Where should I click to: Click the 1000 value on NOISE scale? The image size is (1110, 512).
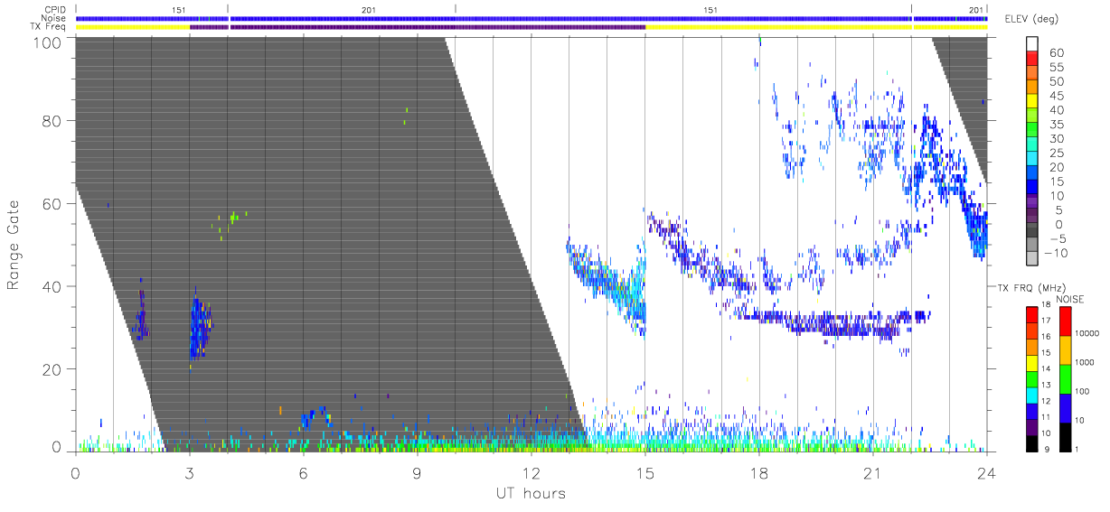[x=1086, y=362]
